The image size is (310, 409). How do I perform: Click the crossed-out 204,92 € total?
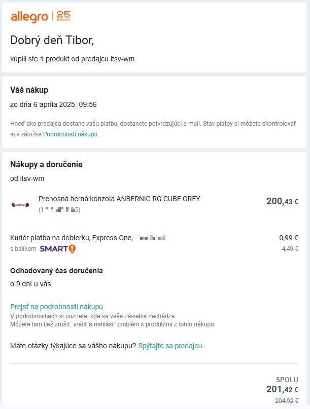(286, 401)
